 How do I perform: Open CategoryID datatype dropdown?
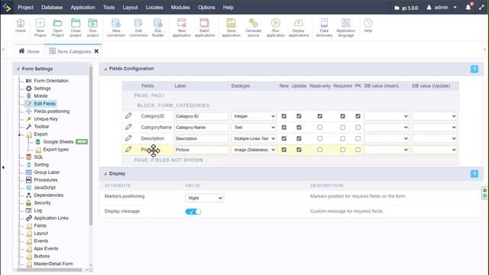(254, 116)
